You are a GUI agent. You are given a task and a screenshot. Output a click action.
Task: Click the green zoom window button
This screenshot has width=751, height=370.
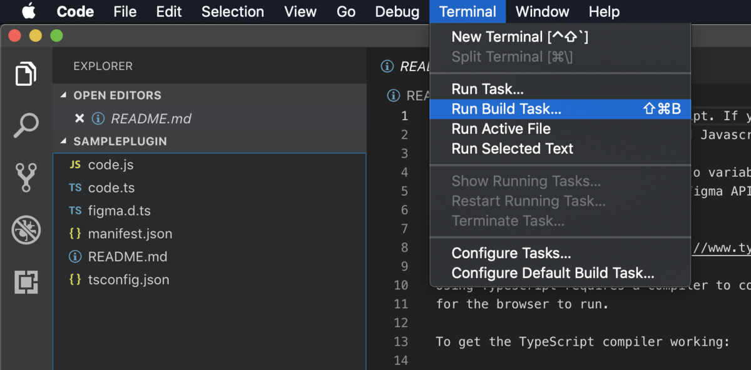[x=56, y=36]
